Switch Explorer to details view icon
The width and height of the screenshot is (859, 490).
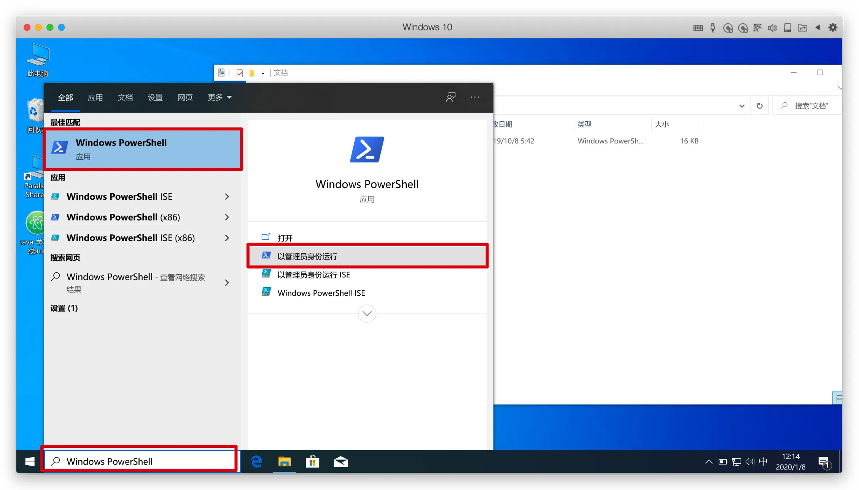(838, 398)
